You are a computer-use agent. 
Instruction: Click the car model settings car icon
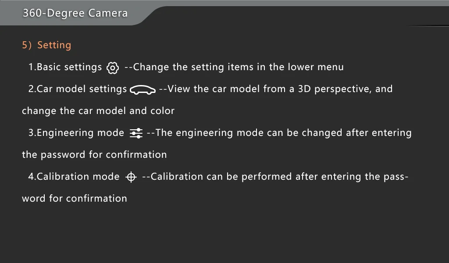143,89
